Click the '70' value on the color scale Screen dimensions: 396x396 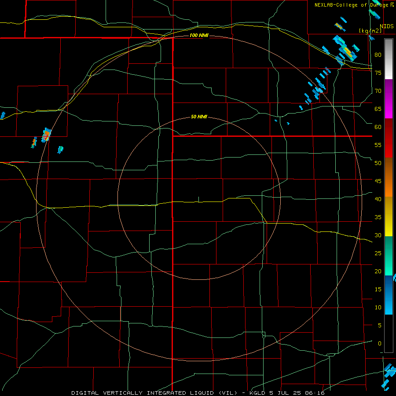tap(378, 91)
